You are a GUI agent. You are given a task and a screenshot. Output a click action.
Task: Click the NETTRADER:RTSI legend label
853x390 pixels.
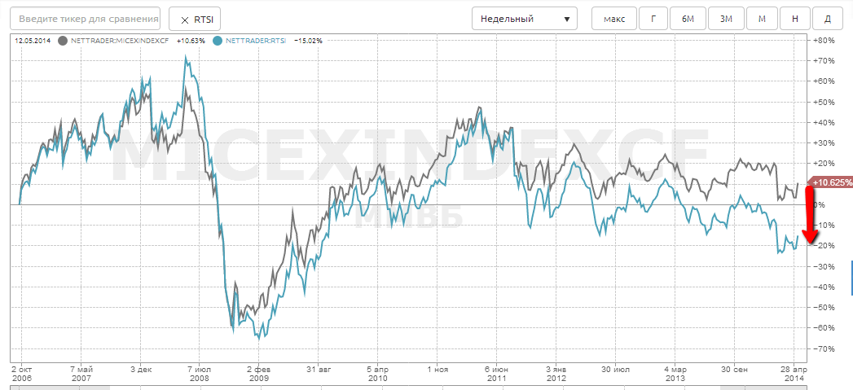256,41
